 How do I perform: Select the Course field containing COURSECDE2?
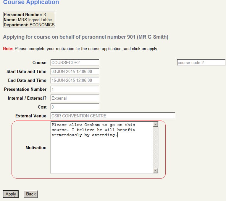tap(75, 63)
